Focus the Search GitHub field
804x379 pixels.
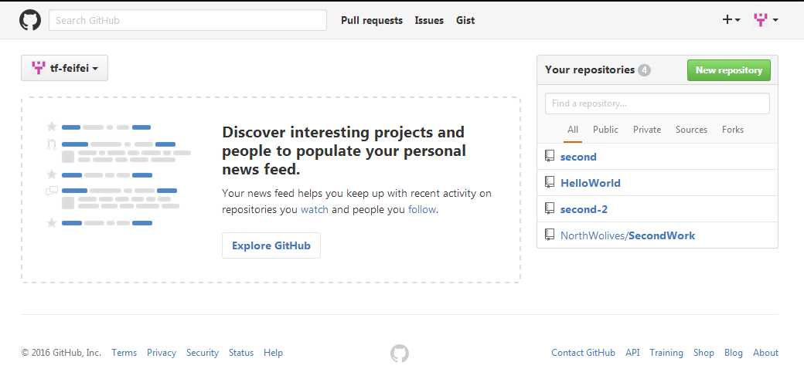point(188,21)
